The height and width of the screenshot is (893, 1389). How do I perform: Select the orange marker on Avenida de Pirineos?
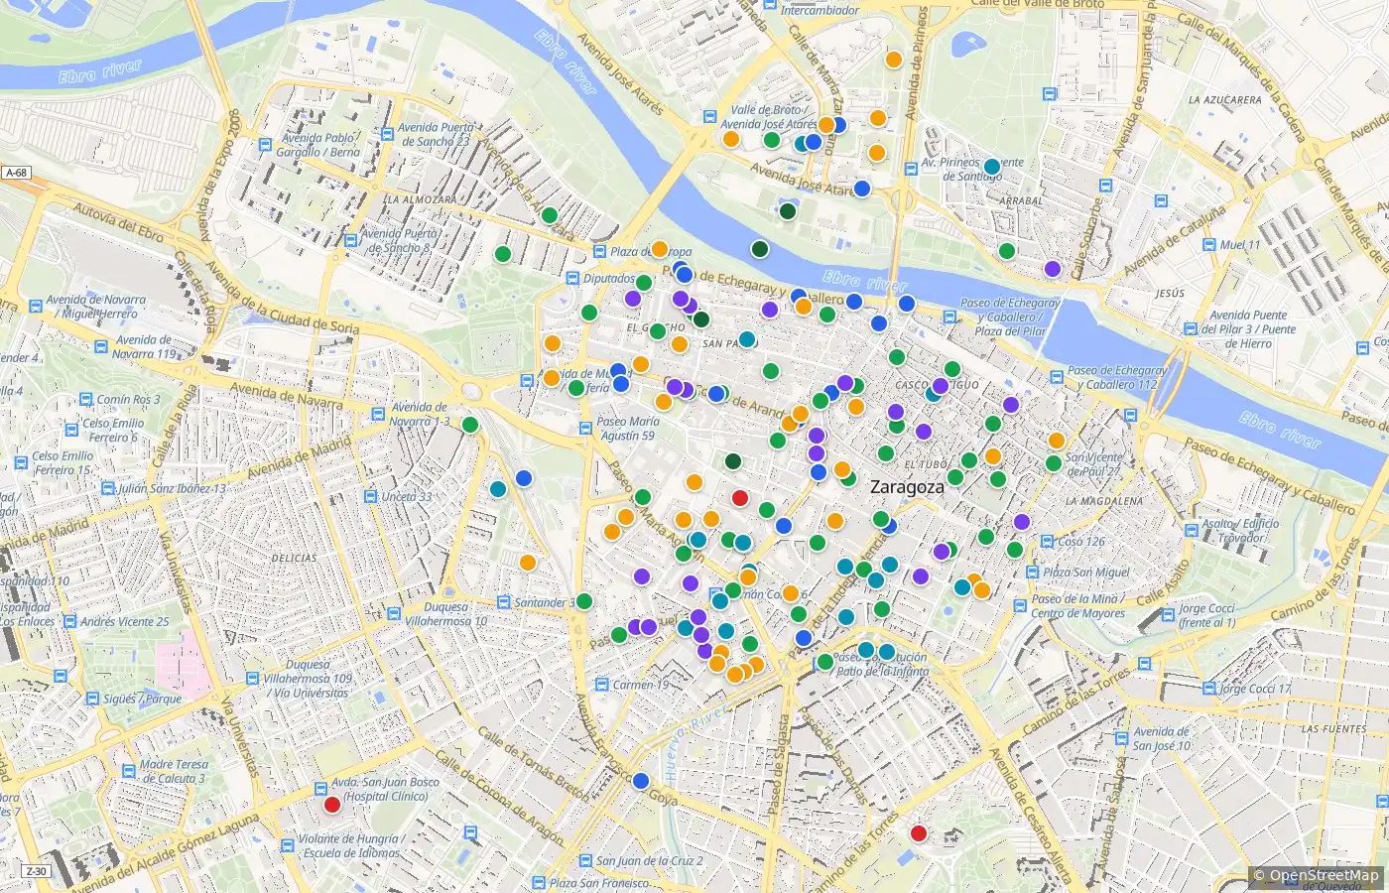coord(893,60)
